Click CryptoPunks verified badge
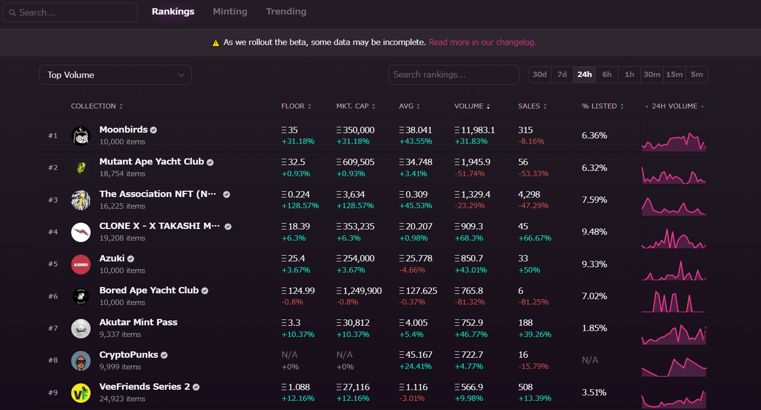Viewport: 761px width, 410px height. coord(164,355)
